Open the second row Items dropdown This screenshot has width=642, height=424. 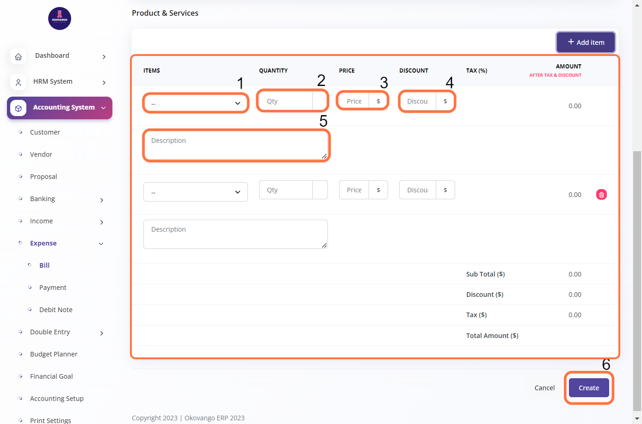coord(195,192)
